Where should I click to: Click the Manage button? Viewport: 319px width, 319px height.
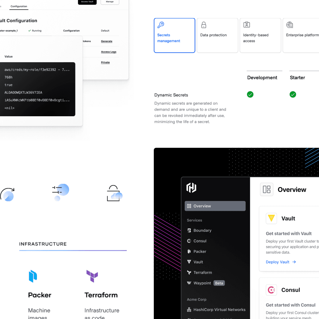pyautogui.click(x=110, y=2)
